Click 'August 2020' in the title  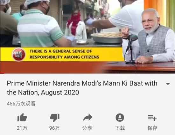[x=60, y=93]
